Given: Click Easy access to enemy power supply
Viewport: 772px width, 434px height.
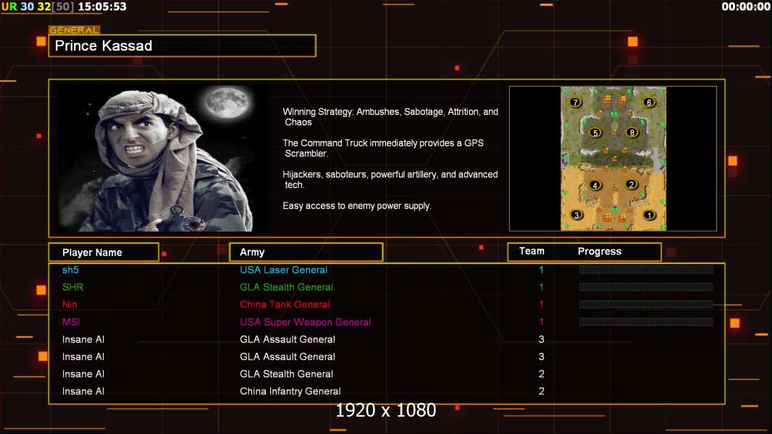Looking at the screenshot, I should tap(357, 206).
